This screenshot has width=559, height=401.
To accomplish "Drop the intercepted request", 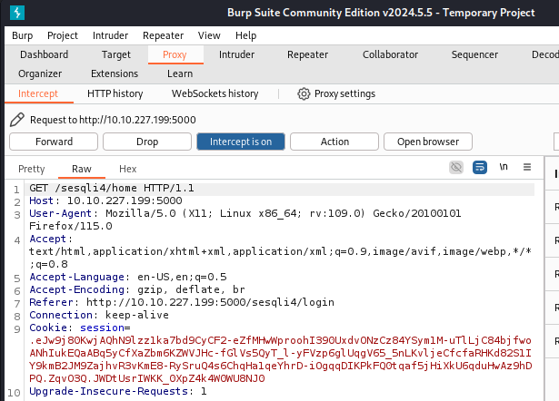I will [147, 142].
